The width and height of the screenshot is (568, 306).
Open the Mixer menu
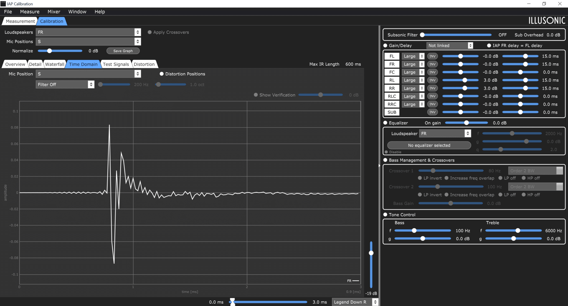pyautogui.click(x=54, y=12)
